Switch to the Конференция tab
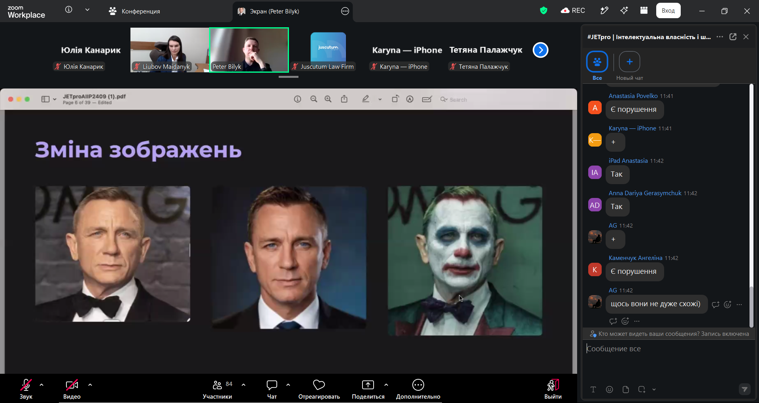The width and height of the screenshot is (759, 403). (x=134, y=11)
